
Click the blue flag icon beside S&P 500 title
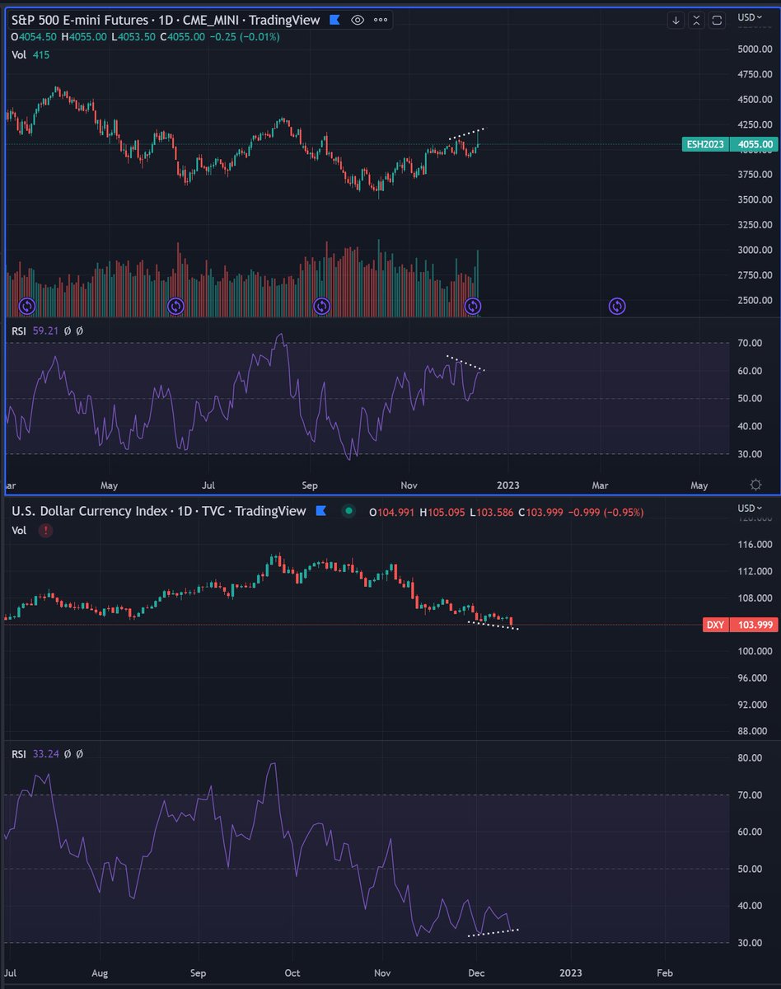tap(334, 20)
